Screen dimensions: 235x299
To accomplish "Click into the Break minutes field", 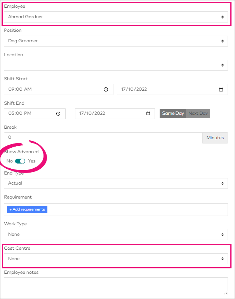I will click(103, 138).
